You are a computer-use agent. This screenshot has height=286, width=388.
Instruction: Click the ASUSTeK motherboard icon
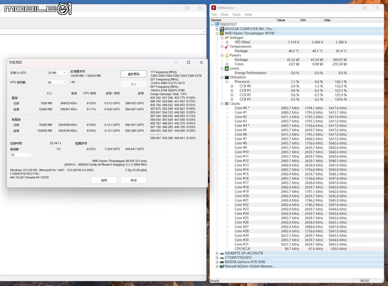(x=222, y=29)
